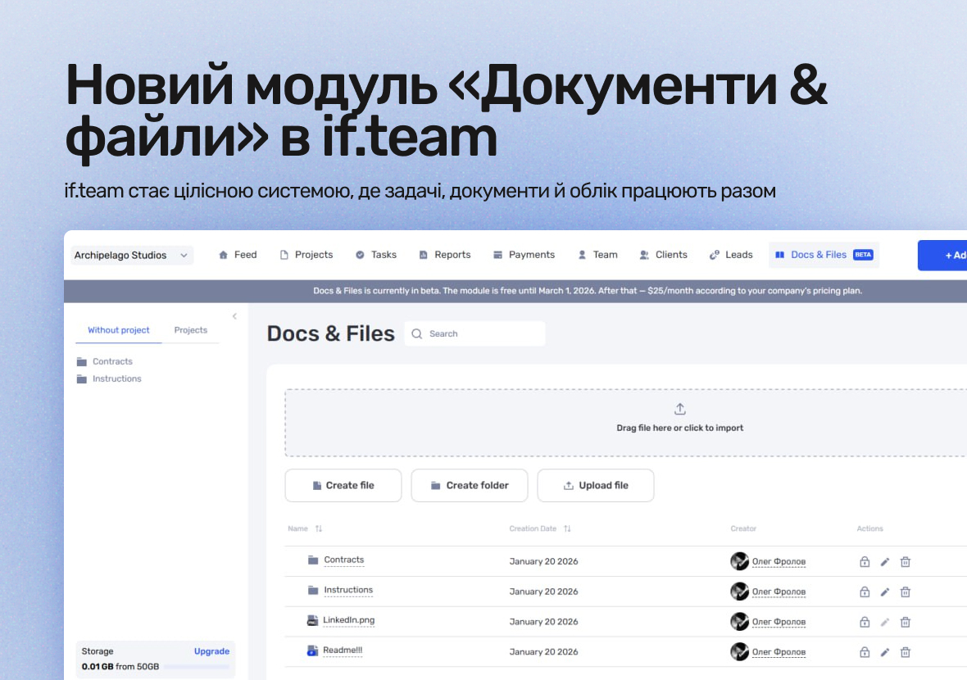Click the drag file import drop zone
This screenshot has height=680, width=967.
(626, 423)
